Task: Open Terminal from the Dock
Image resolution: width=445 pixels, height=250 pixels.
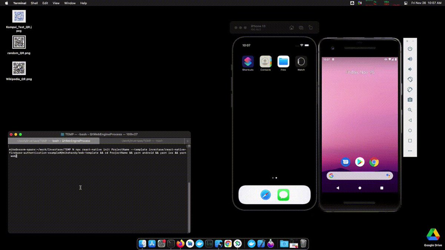Action: (x=171, y=243)
